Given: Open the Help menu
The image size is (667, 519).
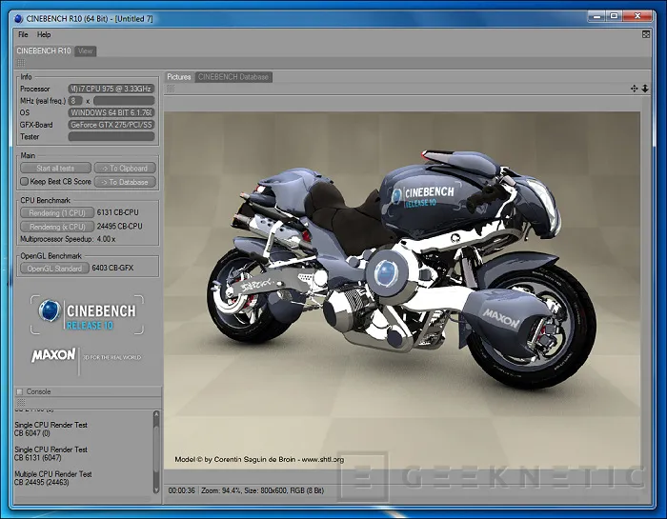Looking at the screenshot, I should [x=44, y=35].
